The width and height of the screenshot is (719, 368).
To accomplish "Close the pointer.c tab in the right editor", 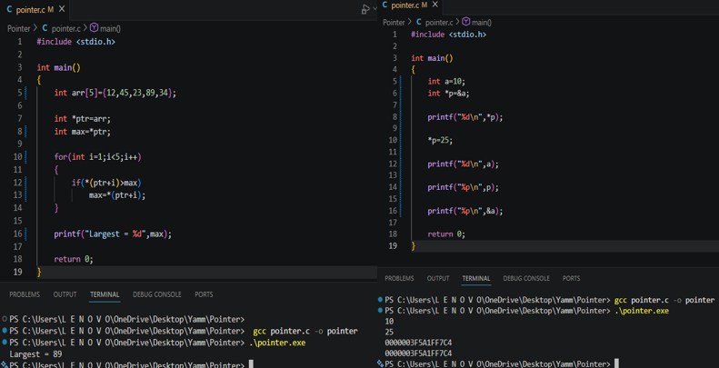I will pos(435,5).
